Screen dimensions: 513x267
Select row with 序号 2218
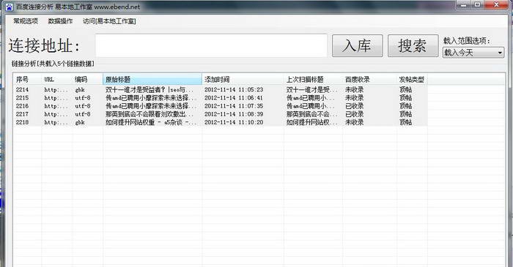[x=221, y=122]
